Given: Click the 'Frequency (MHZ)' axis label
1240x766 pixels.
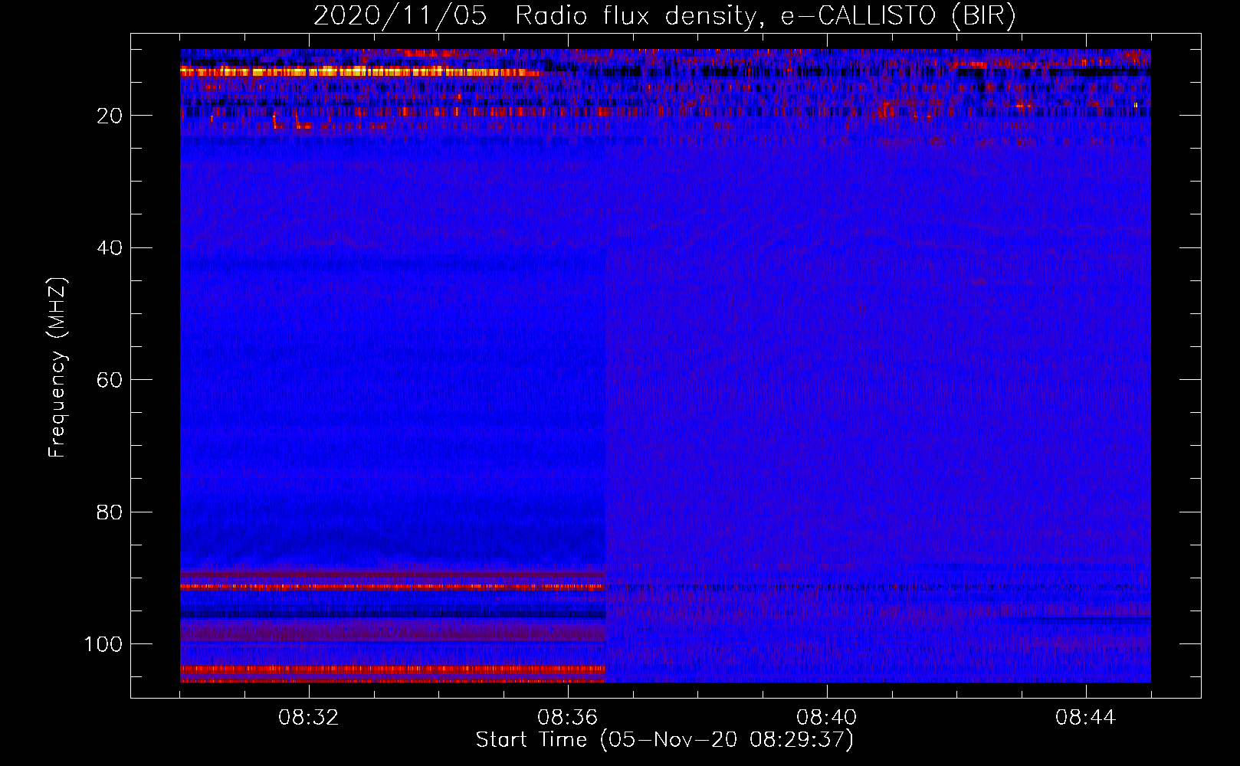Looking at the screenshot, I should 57,367.
